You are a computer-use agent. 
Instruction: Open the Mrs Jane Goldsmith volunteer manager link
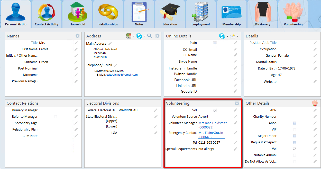click(214, 123)
